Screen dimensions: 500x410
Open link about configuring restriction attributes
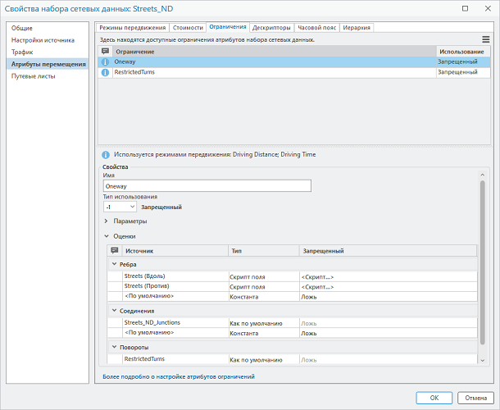click(x=178, y=376)
